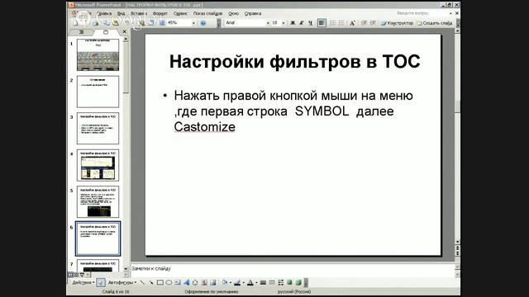The image size is (529, 297).
Task: Insert WordArt with the blue A icon
Action: [x=186, y=282]
